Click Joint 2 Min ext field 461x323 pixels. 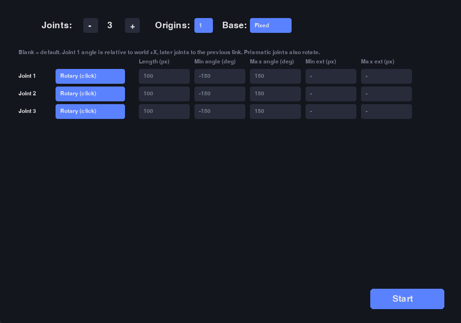(331, 94)
